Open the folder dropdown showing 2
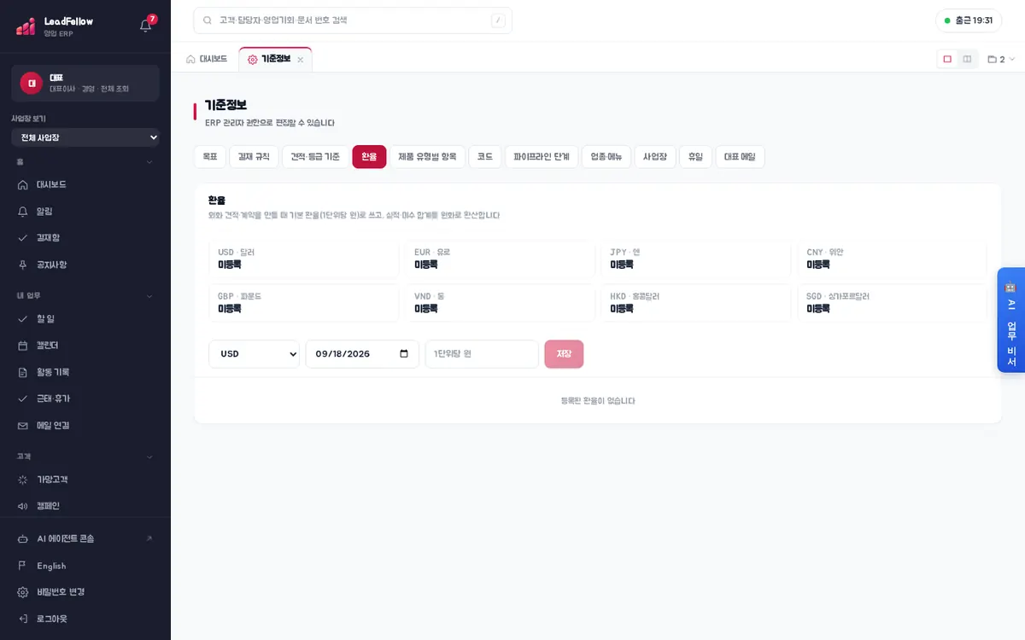Viewport: 1025px width, 640px height. [x=1001, y=60]
